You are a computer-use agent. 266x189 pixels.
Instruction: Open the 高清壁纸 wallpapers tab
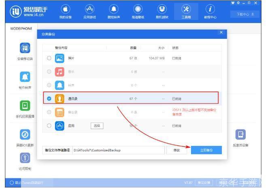(138, 11)
